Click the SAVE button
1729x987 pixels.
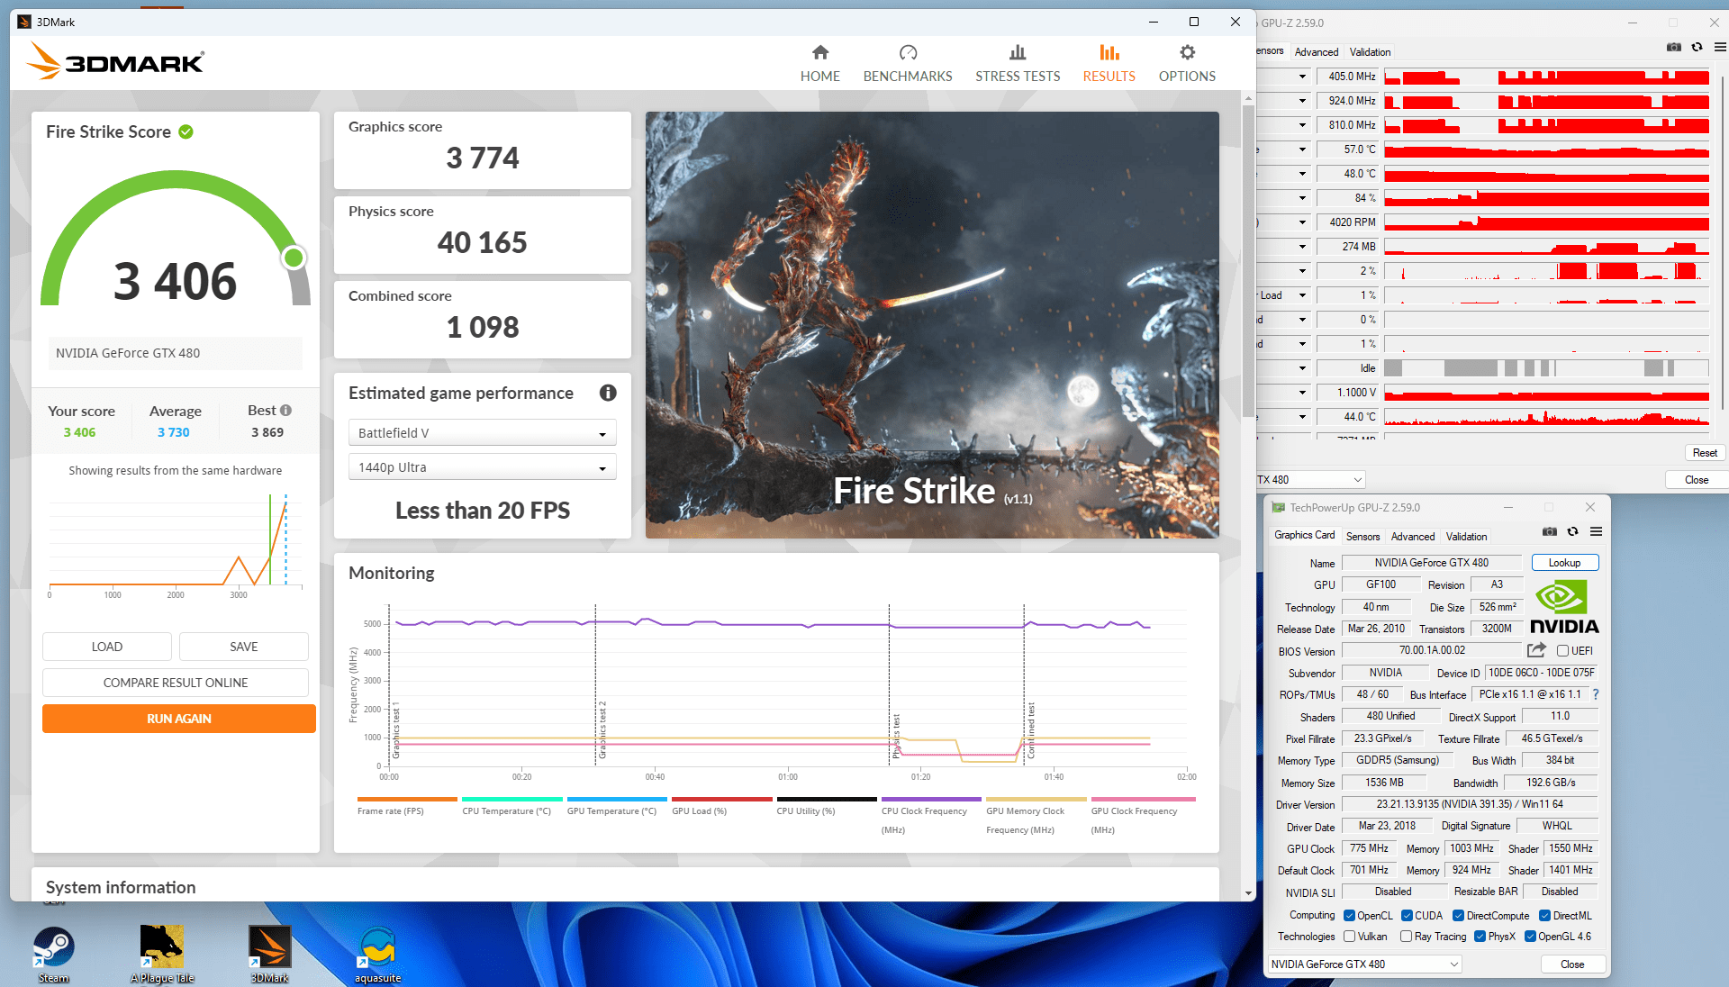243,647
